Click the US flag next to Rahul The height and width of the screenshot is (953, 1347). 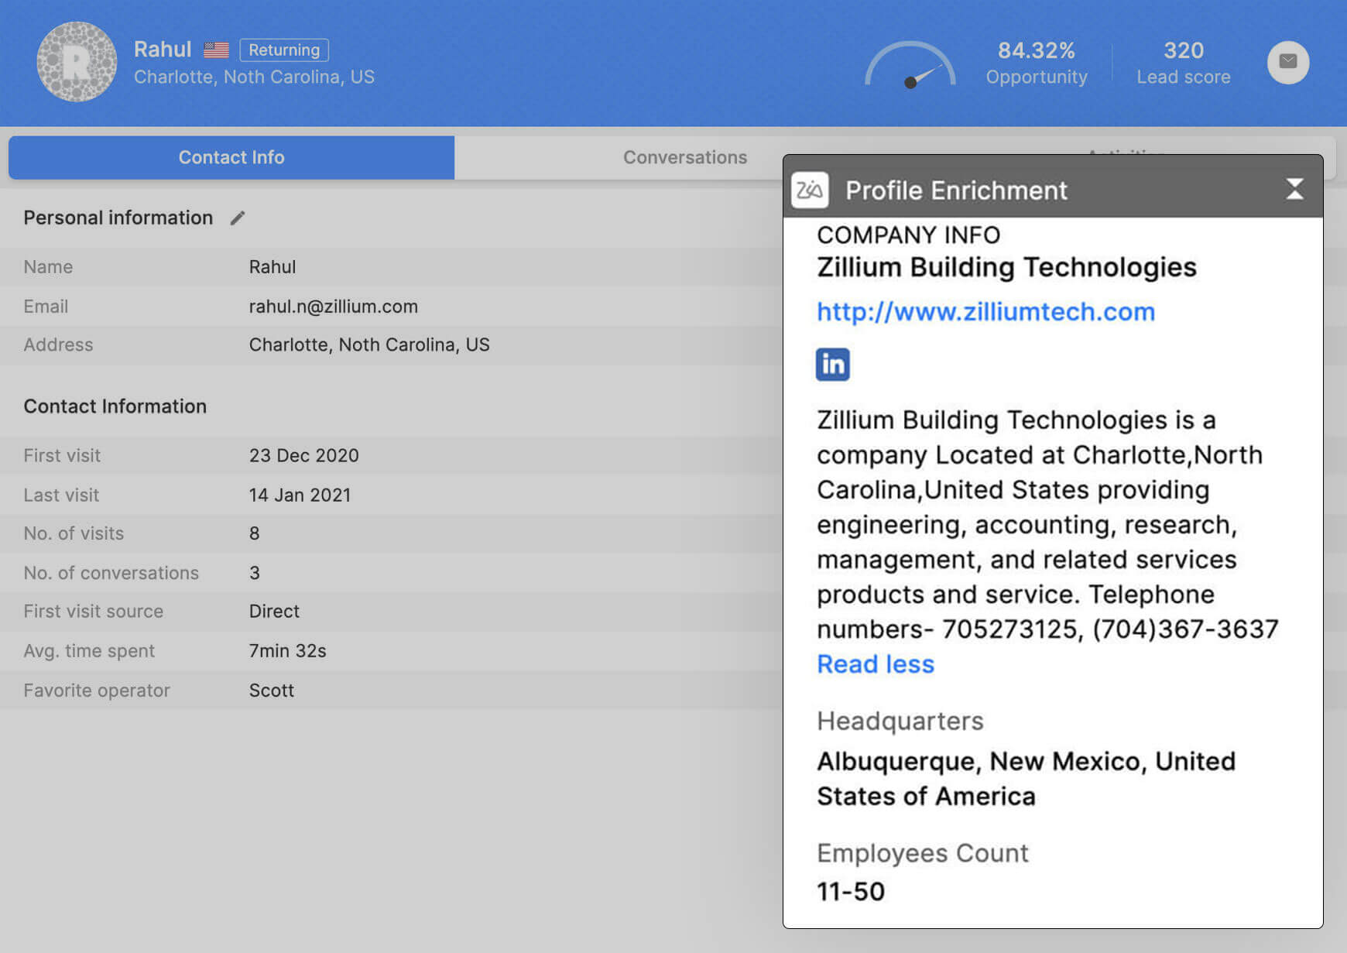216,49
